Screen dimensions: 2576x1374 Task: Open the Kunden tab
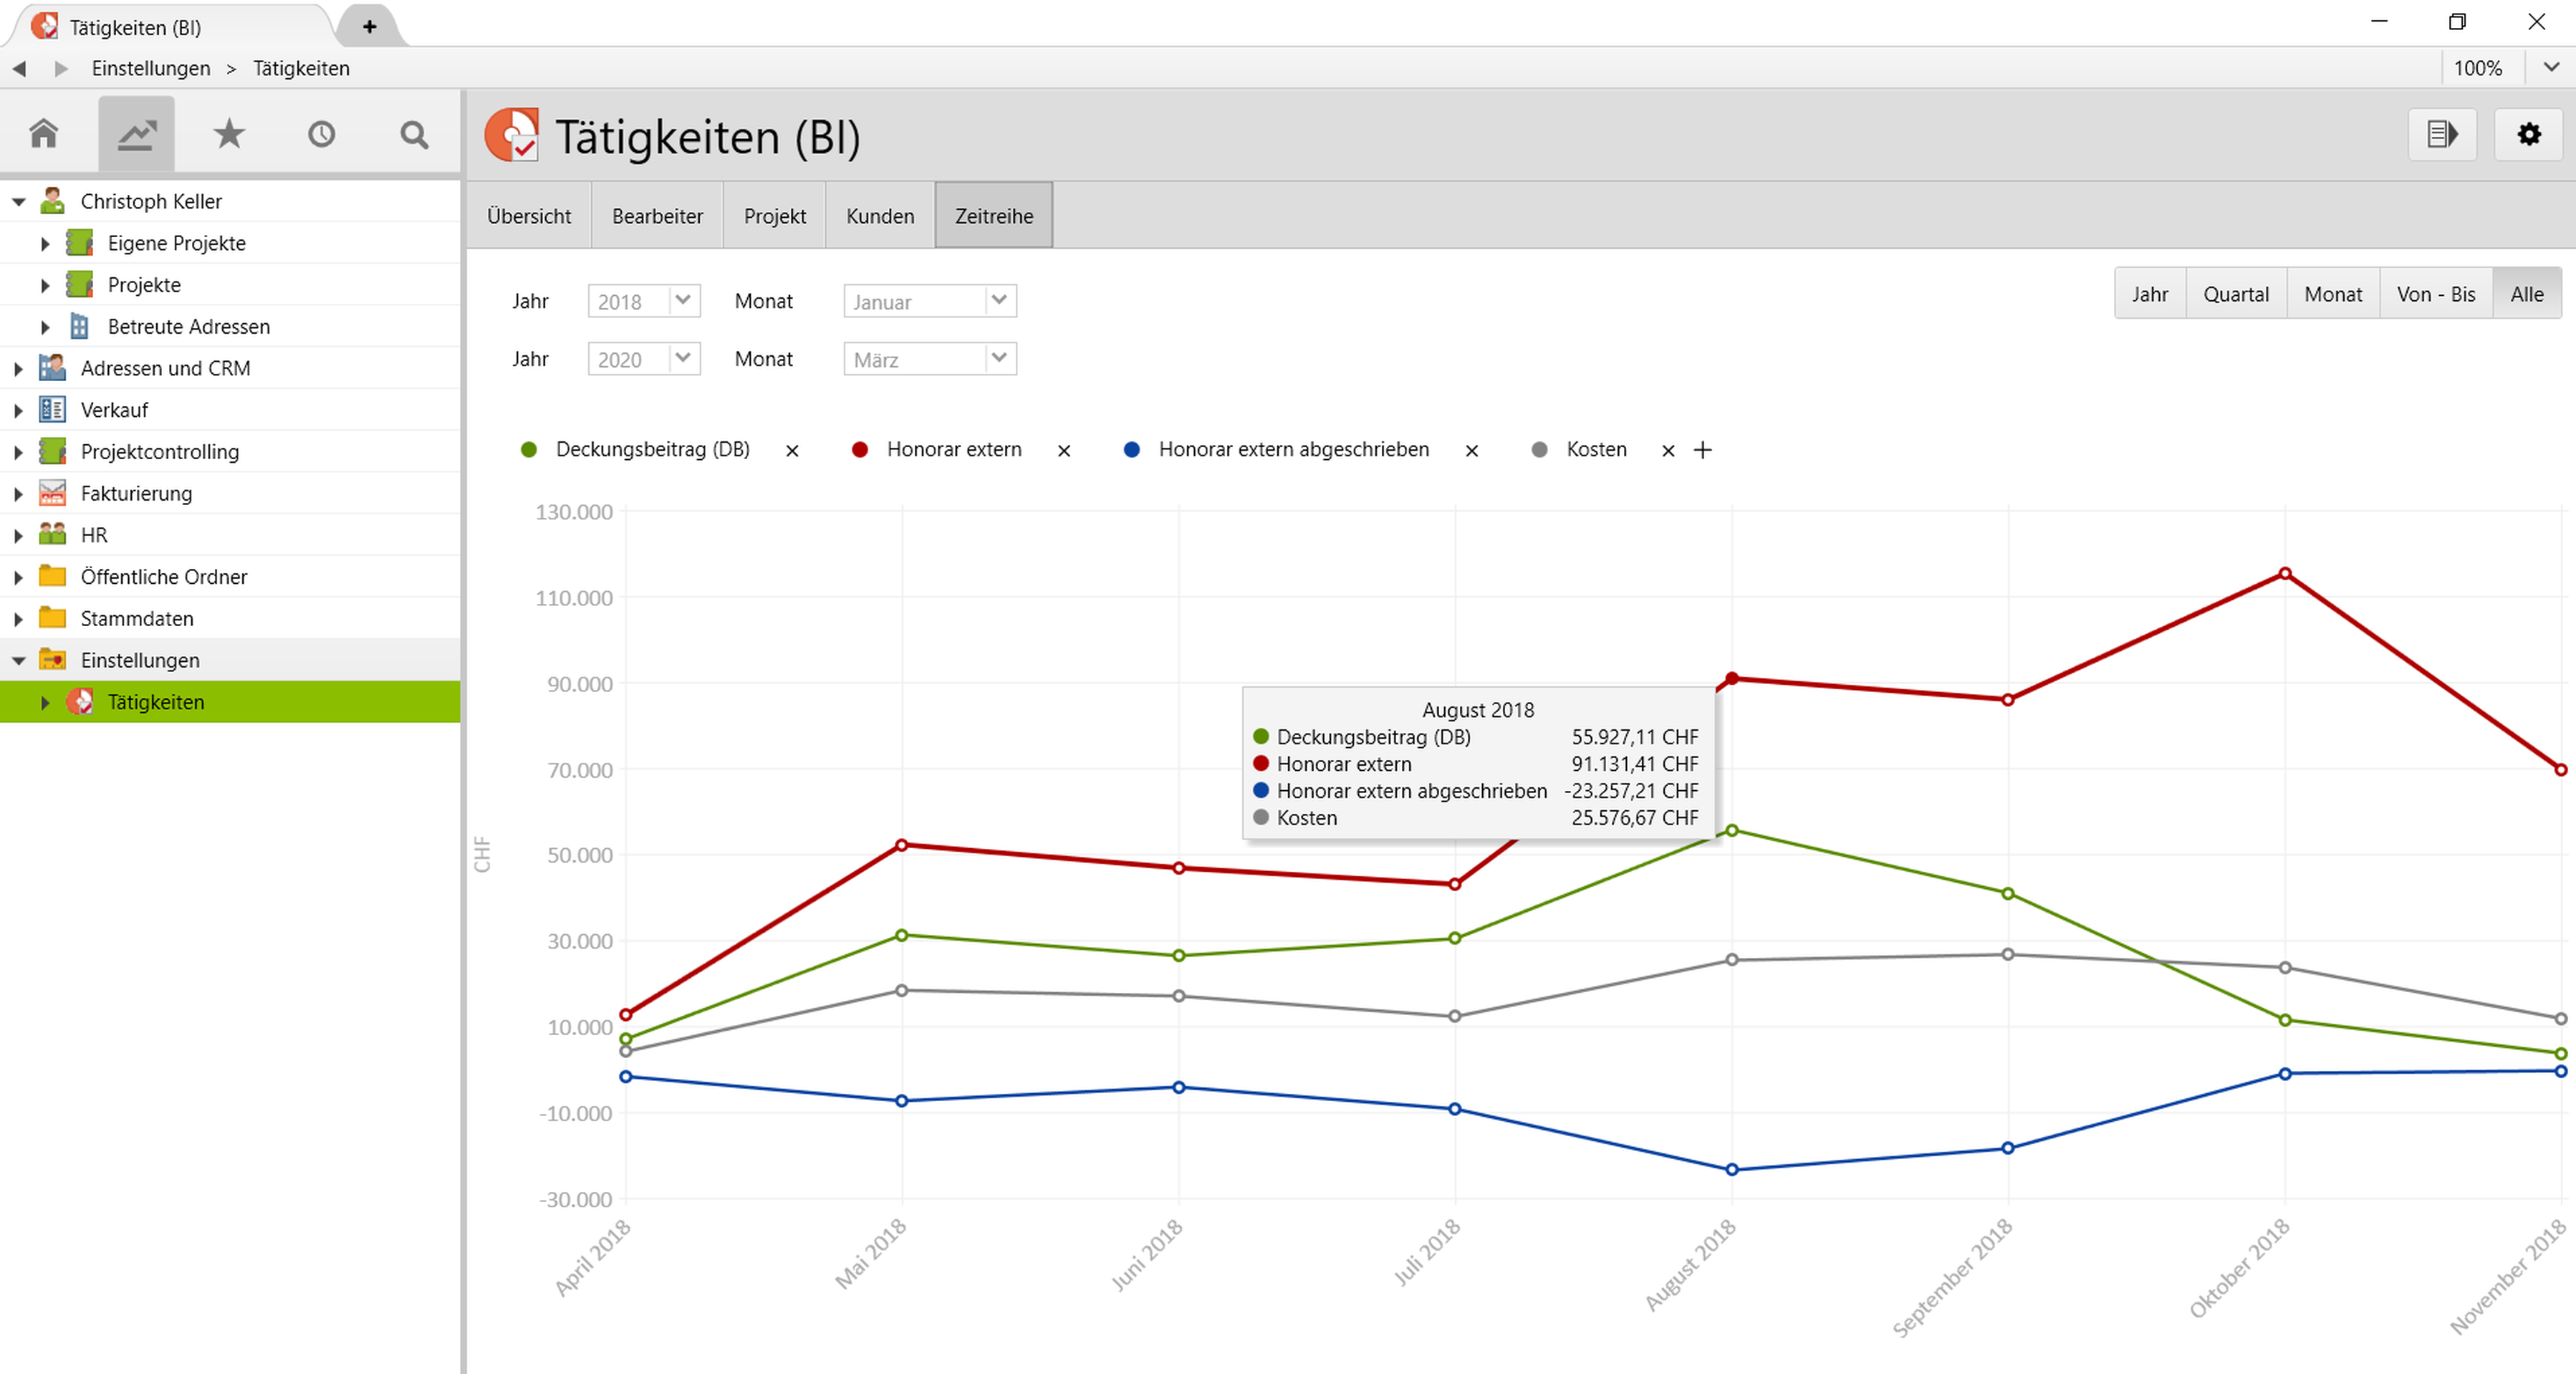coord(879,216)
